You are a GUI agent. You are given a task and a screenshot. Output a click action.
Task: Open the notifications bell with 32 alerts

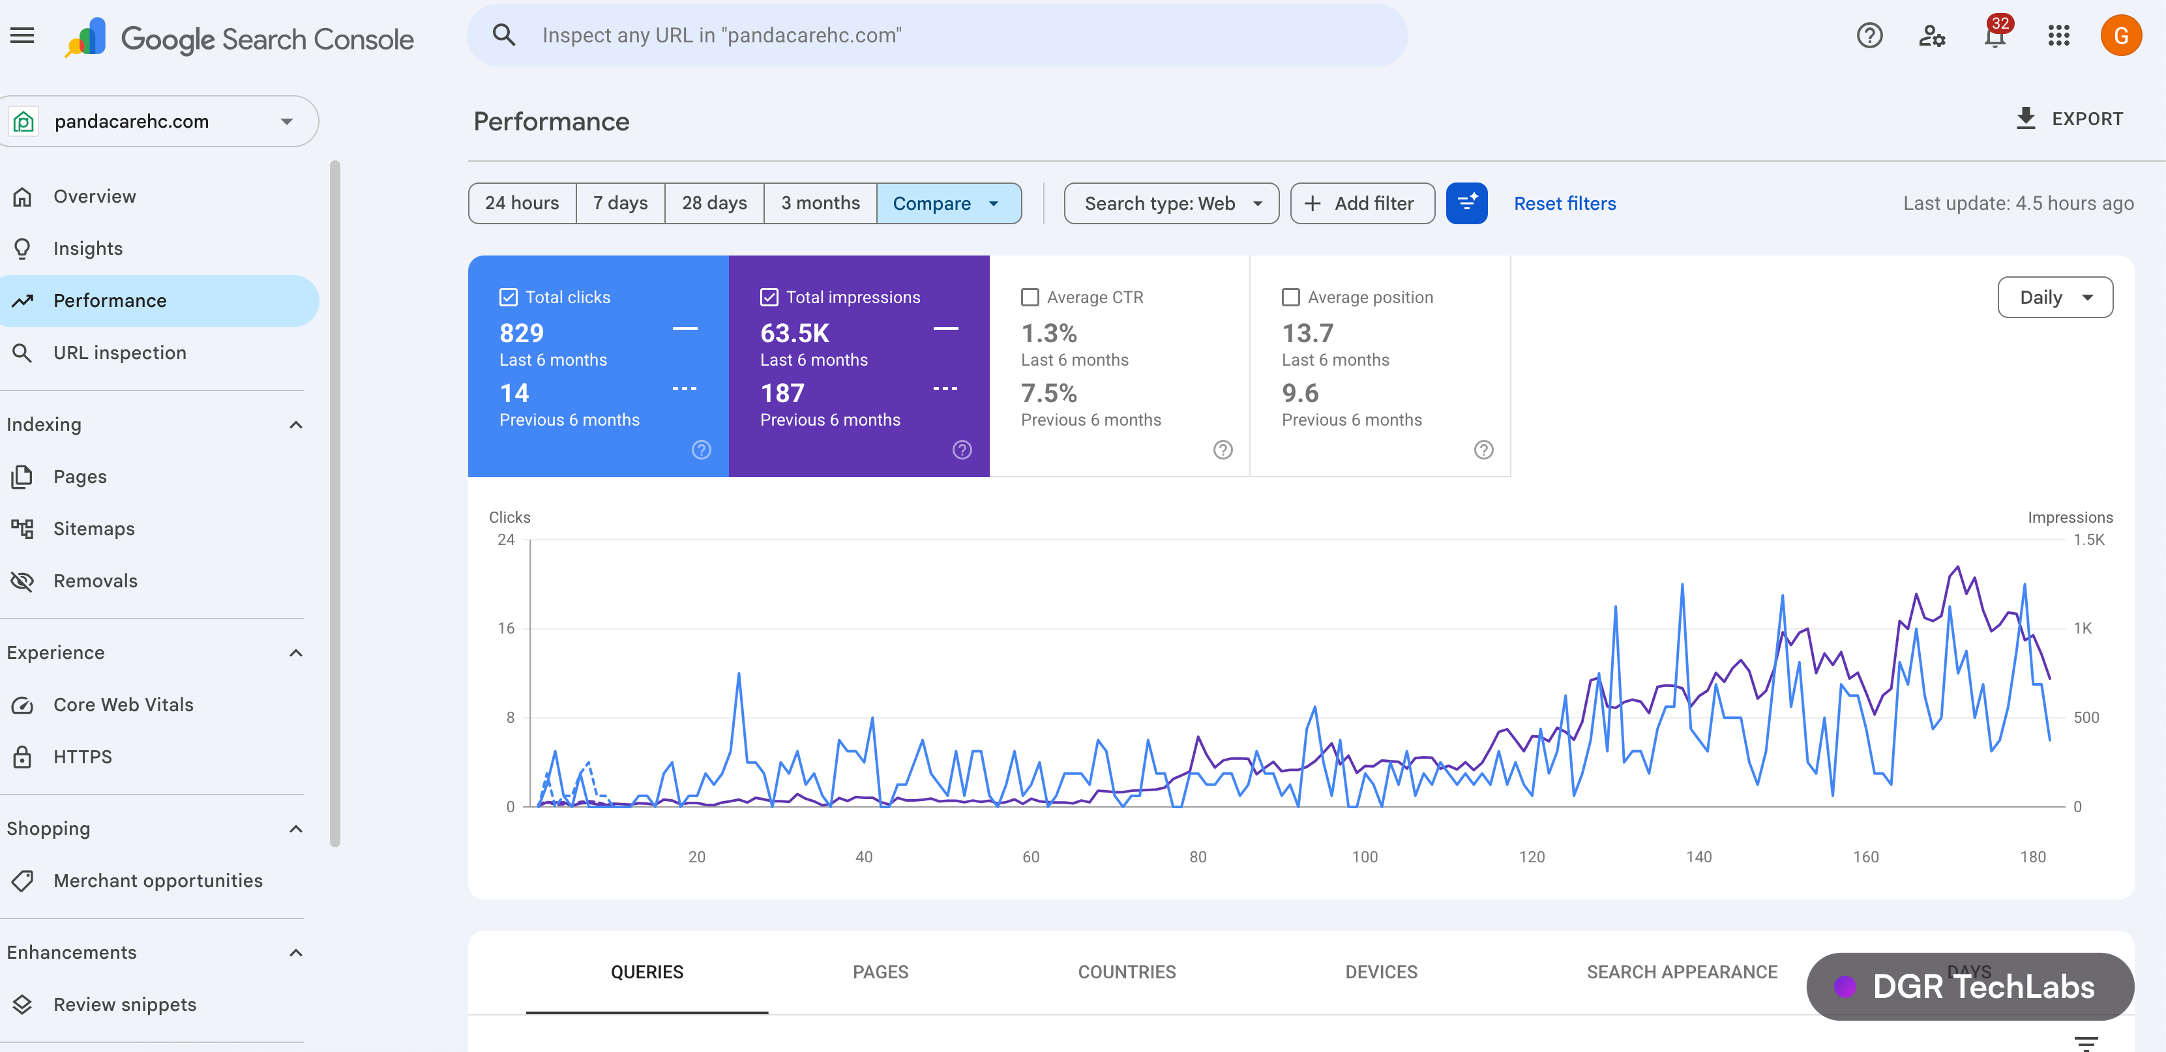coord(1996,34)
